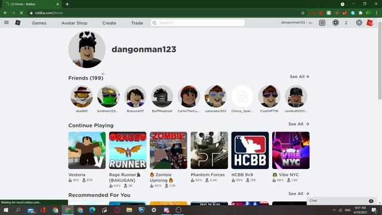Open the Roblox hamburger navigation menu

click(x=7, y=23)
